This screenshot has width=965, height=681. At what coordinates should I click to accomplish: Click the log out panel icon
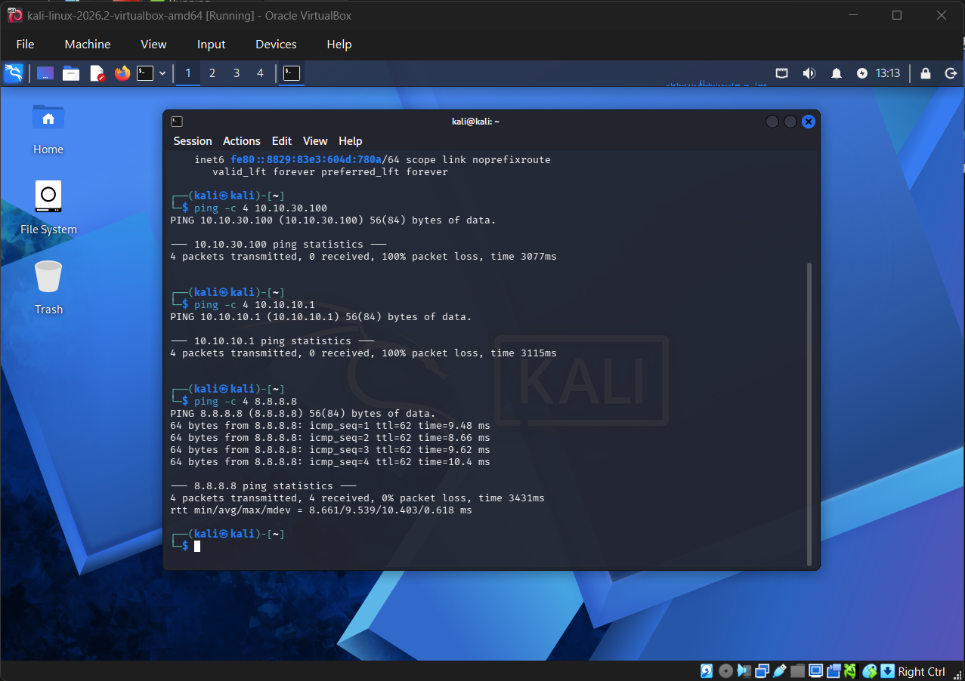(951, 73)
